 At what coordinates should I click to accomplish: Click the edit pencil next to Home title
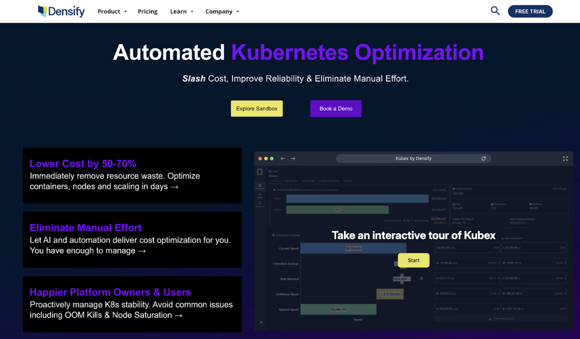[279, 176]
